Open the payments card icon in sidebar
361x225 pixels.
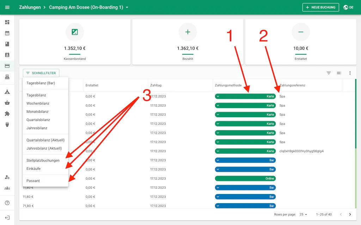[x=7, y=66]
